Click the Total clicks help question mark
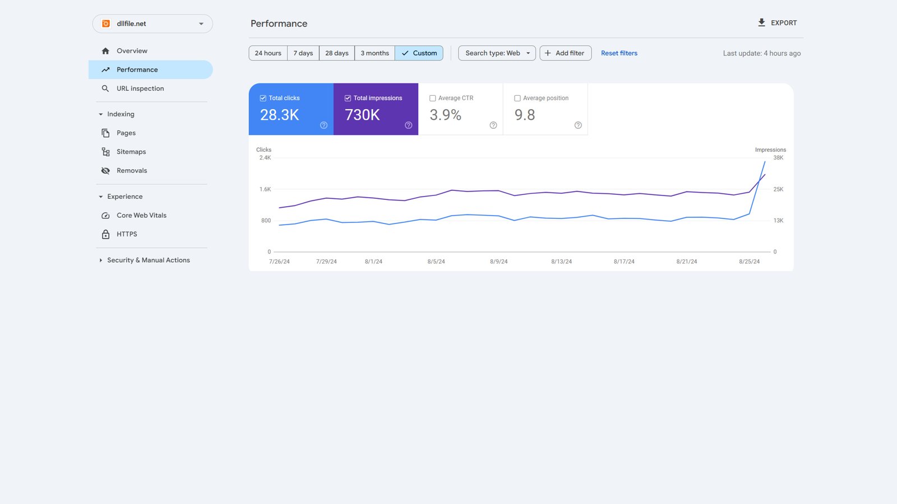The height and width of the screenshot is (504, 897). [x=323, y=125]
